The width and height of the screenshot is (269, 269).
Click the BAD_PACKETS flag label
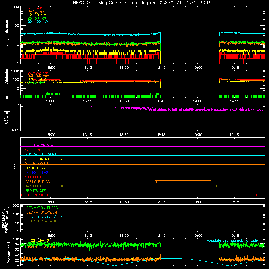tap(37, 195)
